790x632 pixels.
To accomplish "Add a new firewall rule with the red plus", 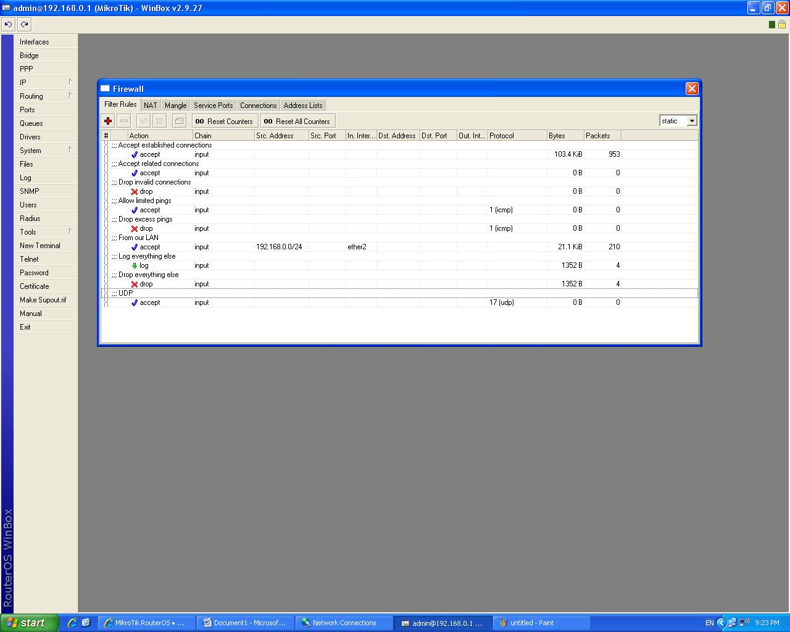I will (x=108, y=121).
